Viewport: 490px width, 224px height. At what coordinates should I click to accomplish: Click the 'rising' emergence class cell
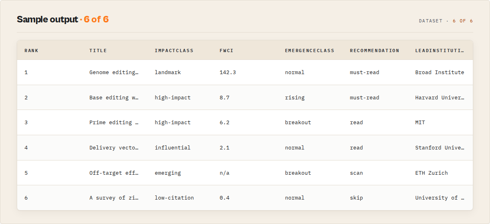[x=295, y=98]
